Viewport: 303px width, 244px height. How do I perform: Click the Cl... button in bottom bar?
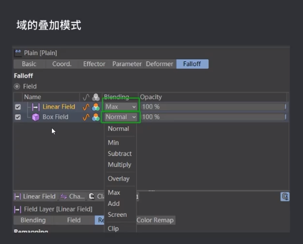click(96, 196)
